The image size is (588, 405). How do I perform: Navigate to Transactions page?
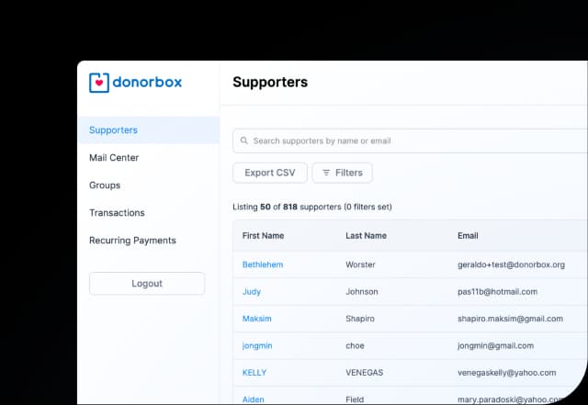117,213
